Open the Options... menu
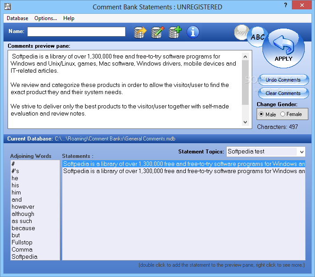The width and height of the screenshot is (315, 277). coord(45,18)
